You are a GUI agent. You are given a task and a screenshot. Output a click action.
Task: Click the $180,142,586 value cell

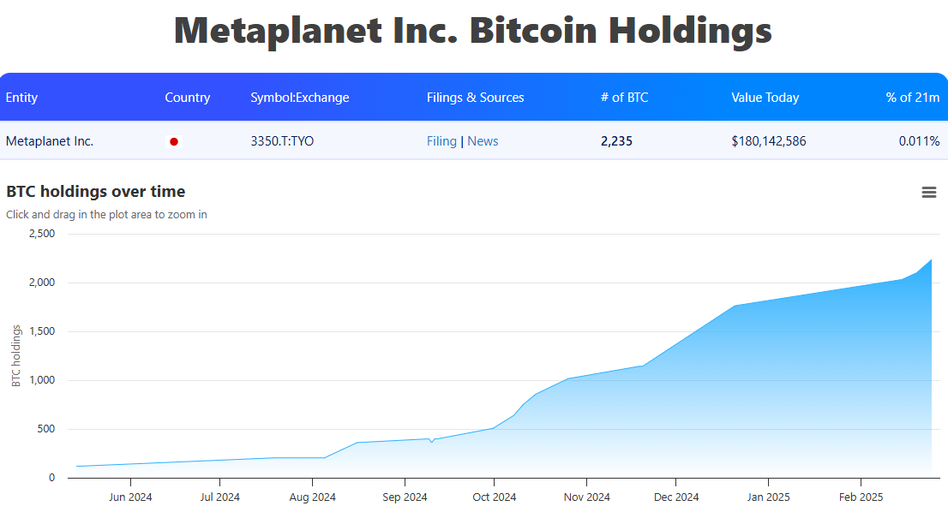pos(768,141)
